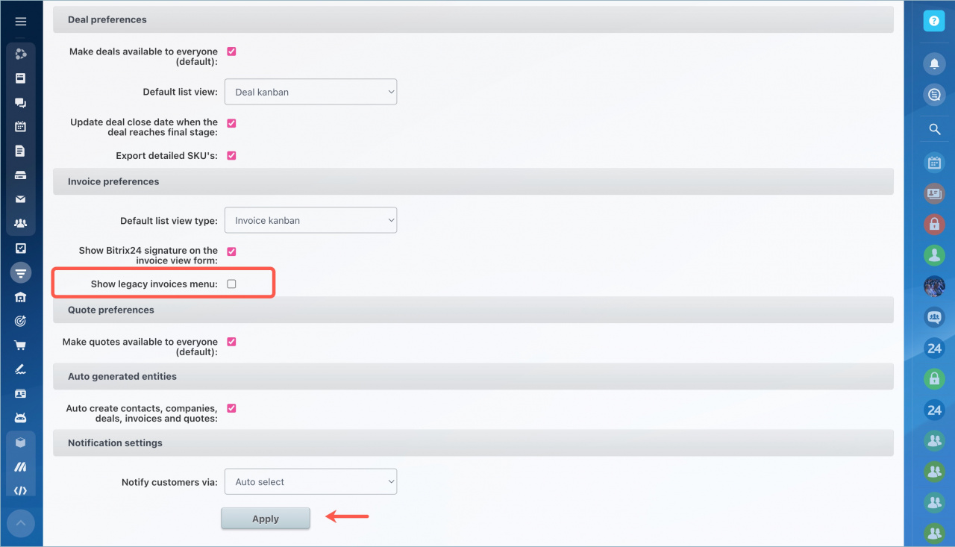Screen dimensions: 955x547
Task: Click the Deal preferences section header
Action: pos(473,19)
